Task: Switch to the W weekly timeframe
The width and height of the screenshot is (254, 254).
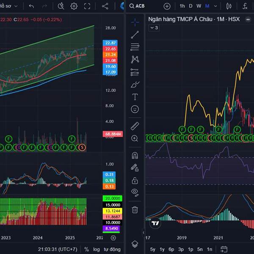Action: pos(199,6)
